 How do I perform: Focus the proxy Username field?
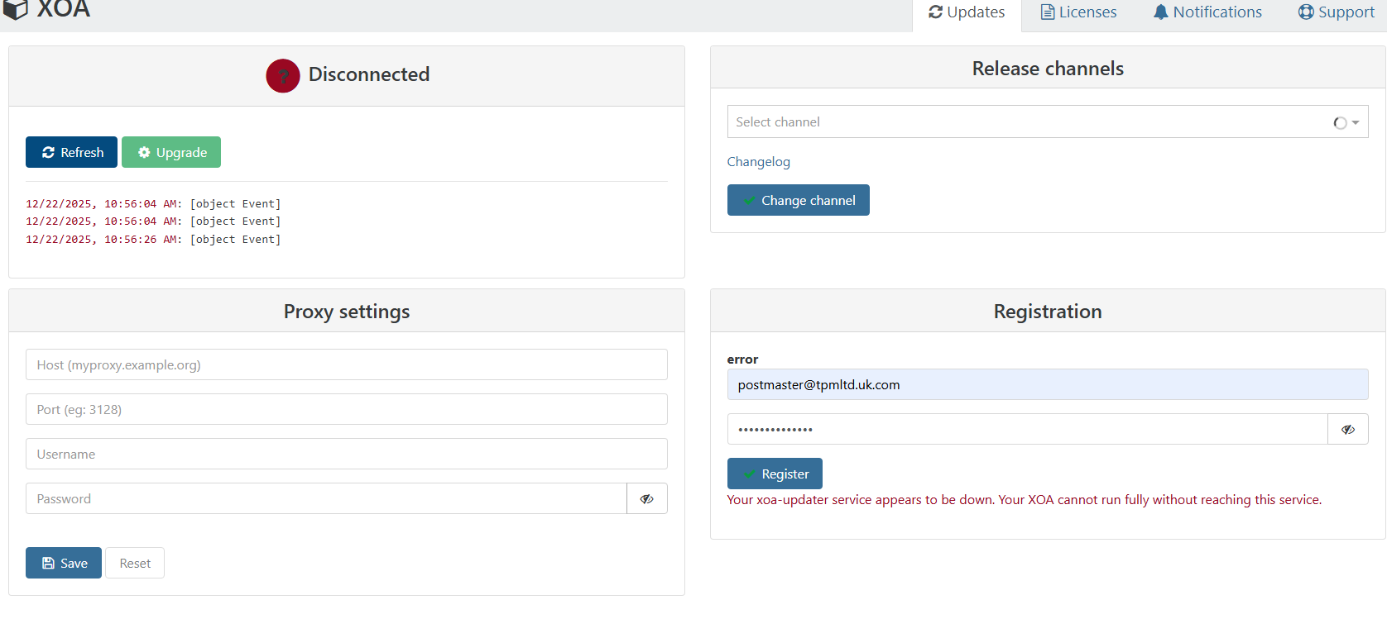click(346, 455)
